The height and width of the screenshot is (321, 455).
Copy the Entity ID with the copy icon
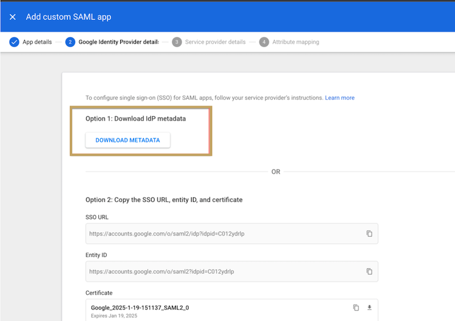pos(369,271)
